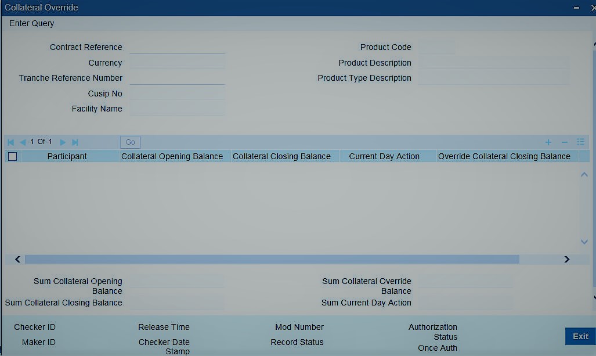This screenshot has width=596, height=356.
Task: Click the Authorization Status label
Action: [433, 332]
